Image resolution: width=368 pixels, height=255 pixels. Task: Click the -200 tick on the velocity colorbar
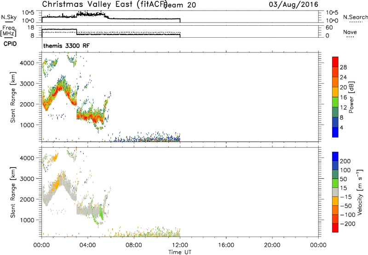coord(348,224)
